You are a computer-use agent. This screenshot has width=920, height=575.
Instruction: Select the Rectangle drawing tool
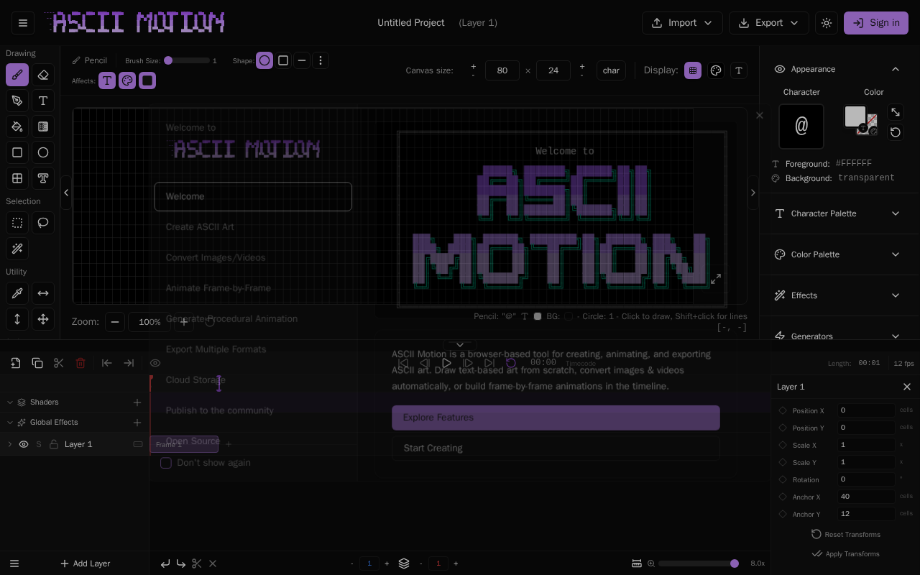(17, 152)
